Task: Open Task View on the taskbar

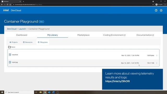Action: (x=36, y=92)
